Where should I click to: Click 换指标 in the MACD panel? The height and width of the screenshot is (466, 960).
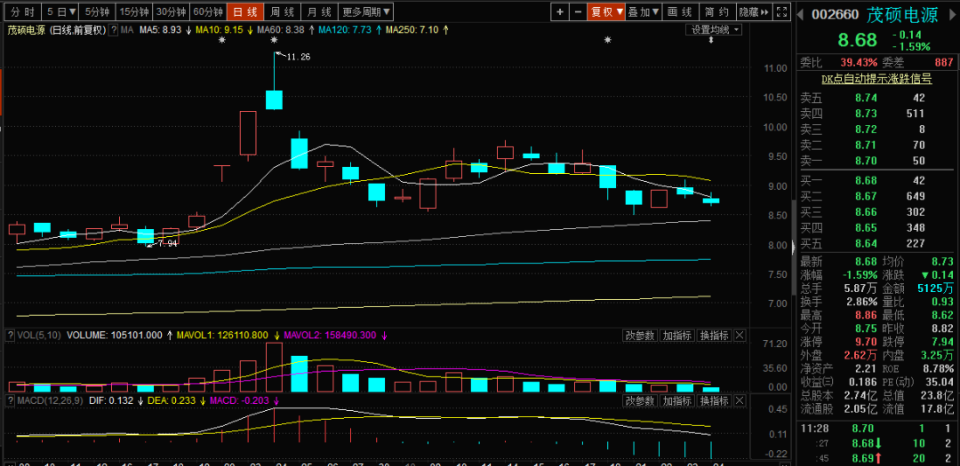click(x=715, y=400)
